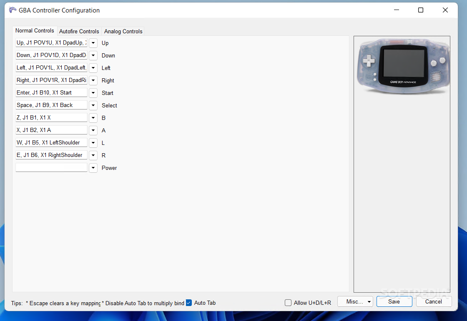Click the Cancel button
Image resolution: width=467 pixels, height=321 pixels.
tap(434, 302)
